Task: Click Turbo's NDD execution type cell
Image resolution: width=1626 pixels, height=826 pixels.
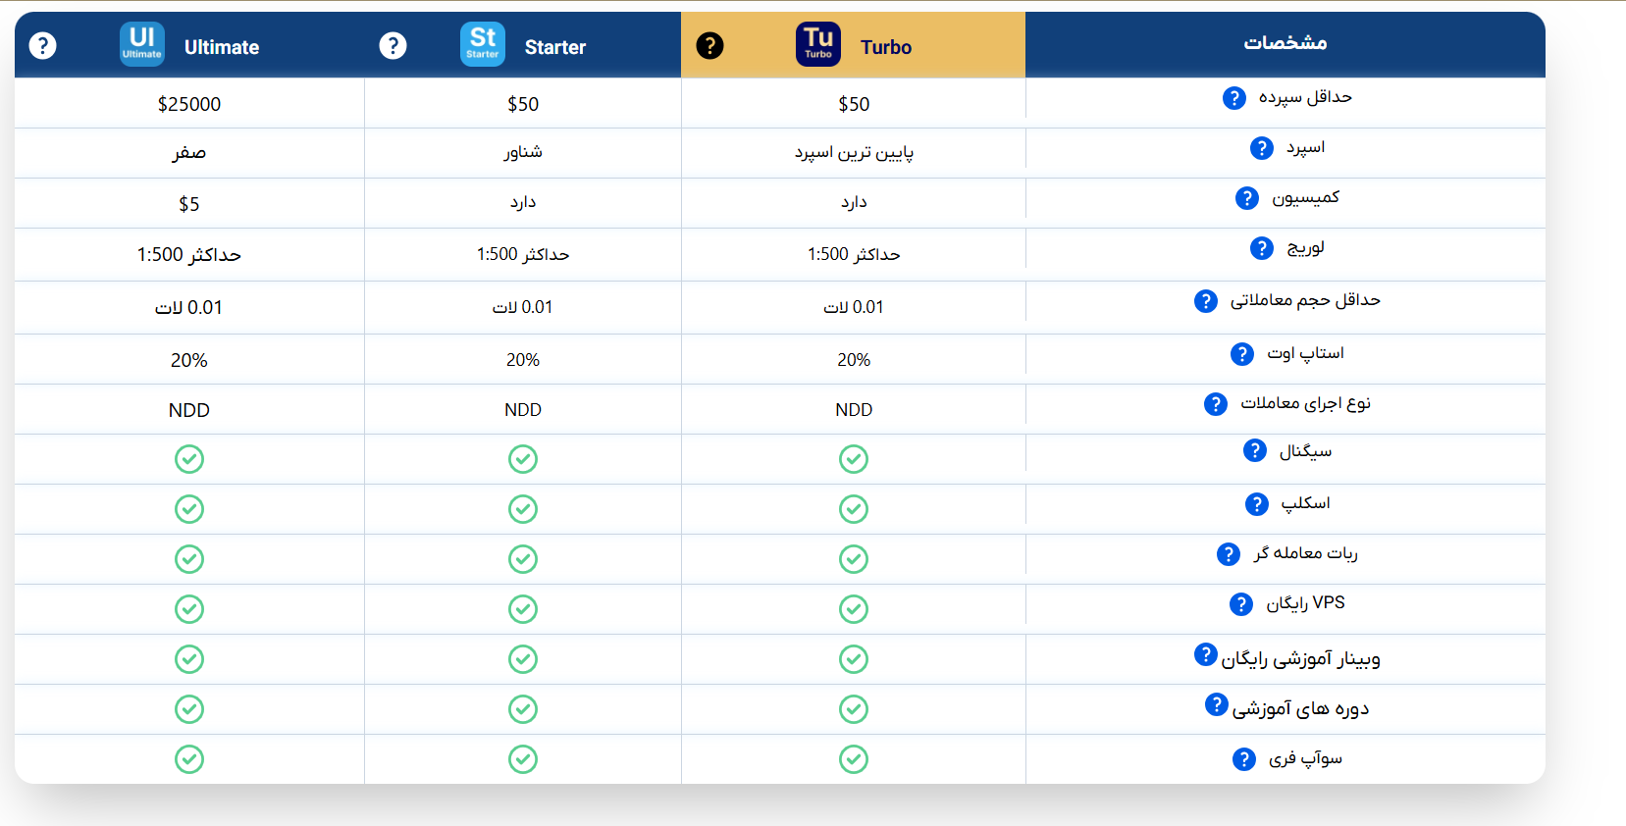Action: coord(854,410)
